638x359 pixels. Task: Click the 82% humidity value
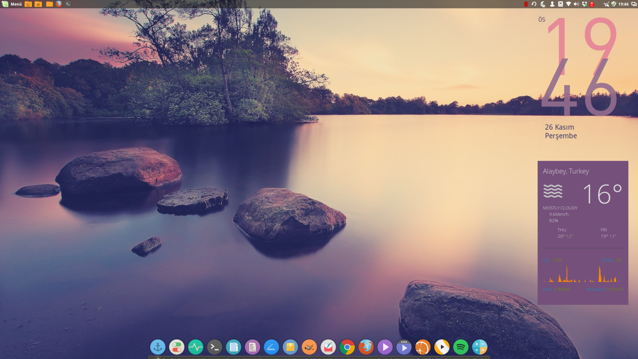point(554,221)
